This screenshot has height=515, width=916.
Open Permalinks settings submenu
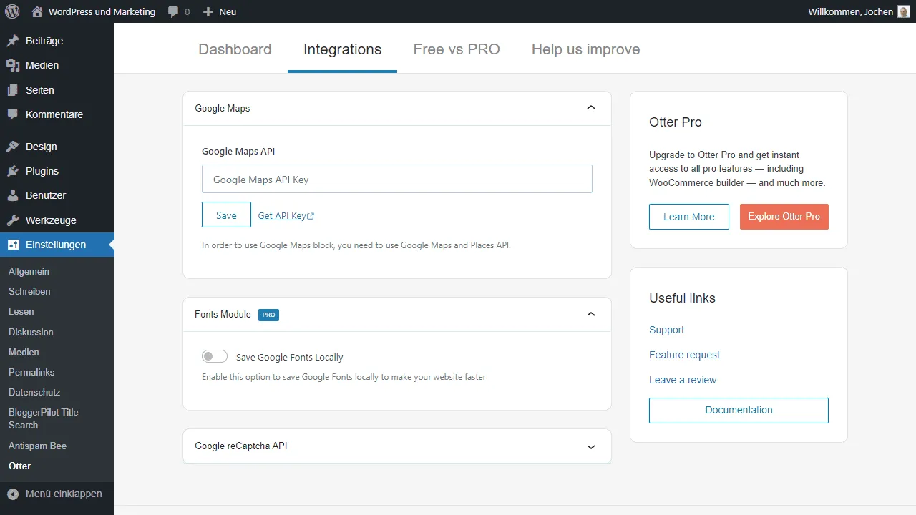[31, 372]
